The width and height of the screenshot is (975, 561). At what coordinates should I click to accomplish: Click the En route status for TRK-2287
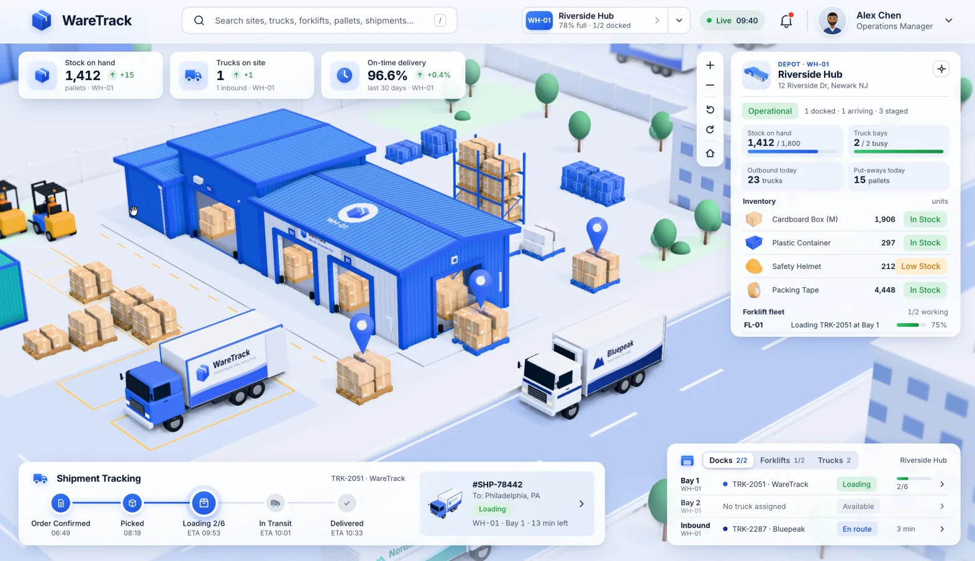pos(857,529)
